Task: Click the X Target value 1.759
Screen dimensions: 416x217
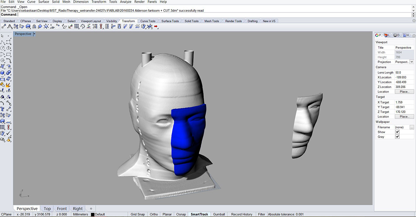Action: coord(404,102)
